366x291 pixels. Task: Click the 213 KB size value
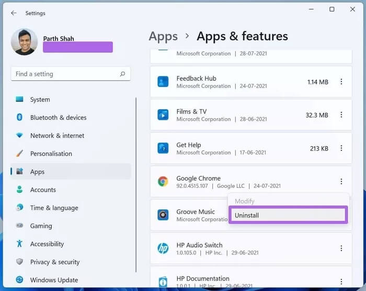point(319,149)
